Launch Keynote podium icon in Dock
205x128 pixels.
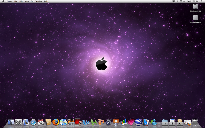(116, 122)
